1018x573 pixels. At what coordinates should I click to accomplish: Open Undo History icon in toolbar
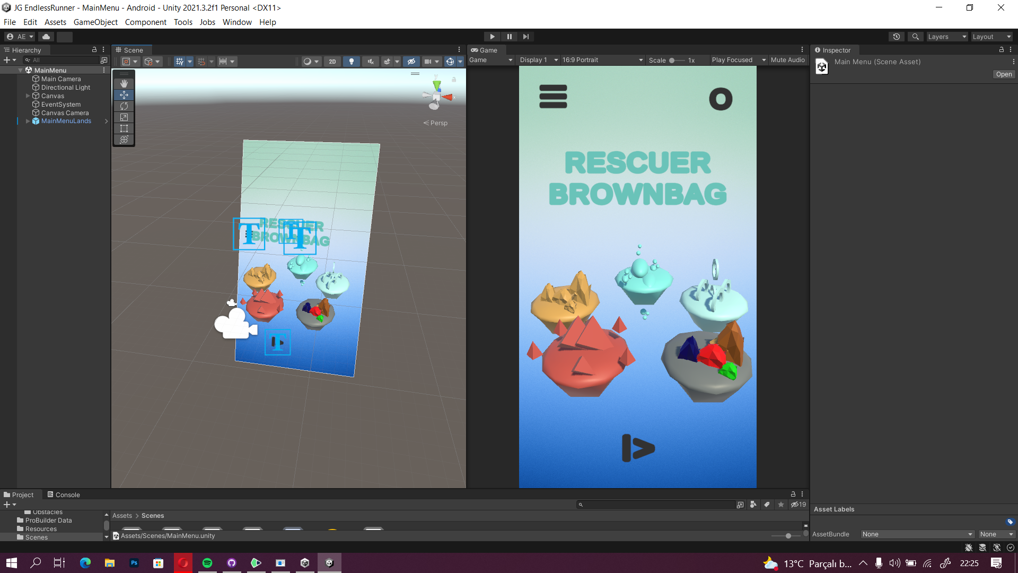(x=896, y=37)
